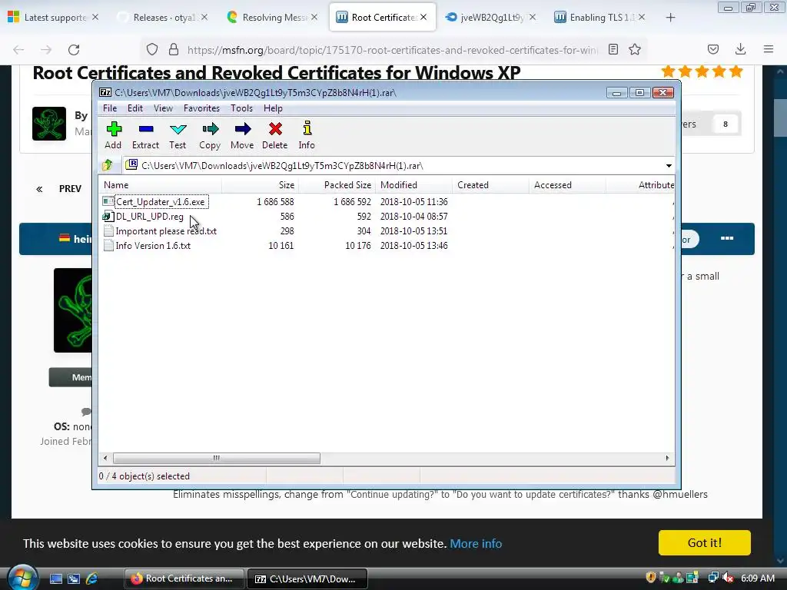The height and width of the screenshot is (590, 787).
Task: Click Got it! on cookie banner
Action: coord(705,543)
